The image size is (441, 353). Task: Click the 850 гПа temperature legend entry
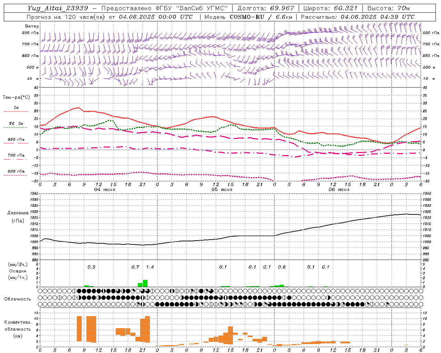(x=16, y=139)
